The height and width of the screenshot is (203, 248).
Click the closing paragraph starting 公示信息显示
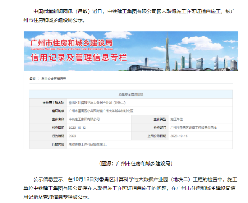130,188
